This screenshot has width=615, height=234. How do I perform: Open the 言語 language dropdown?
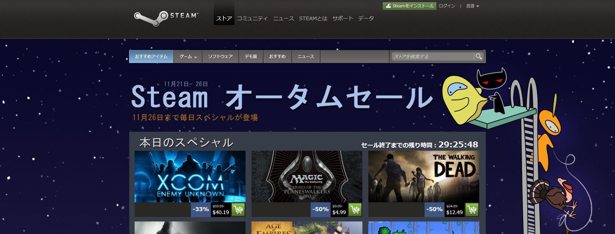tap(472, 6)
